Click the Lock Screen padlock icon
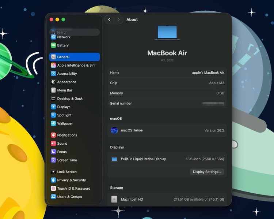274x219 pixels. (53, 172)
